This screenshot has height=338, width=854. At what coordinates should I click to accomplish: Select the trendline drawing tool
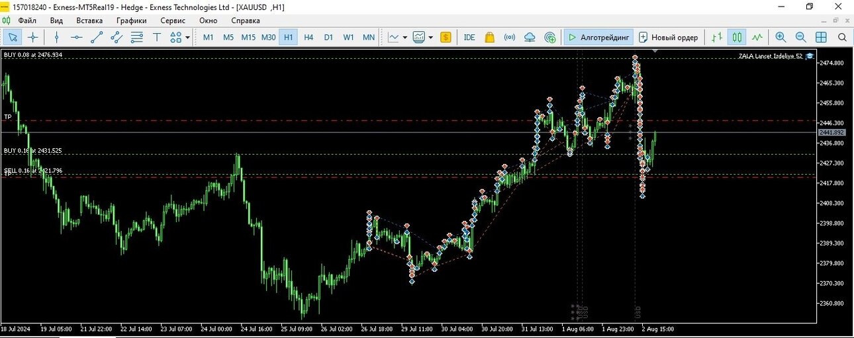(x=97, y=37)
